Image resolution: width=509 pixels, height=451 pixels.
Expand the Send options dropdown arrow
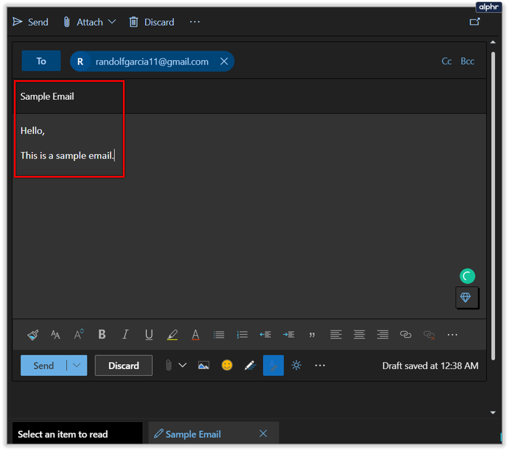77,365
